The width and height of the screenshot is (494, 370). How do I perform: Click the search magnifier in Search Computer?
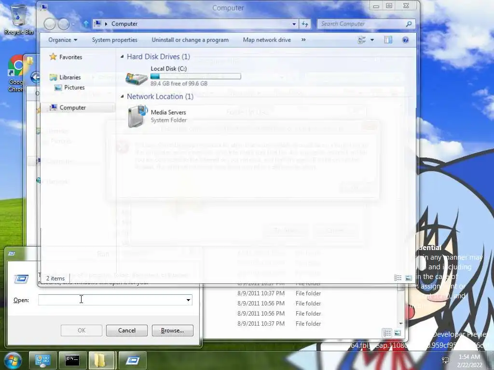409,24
